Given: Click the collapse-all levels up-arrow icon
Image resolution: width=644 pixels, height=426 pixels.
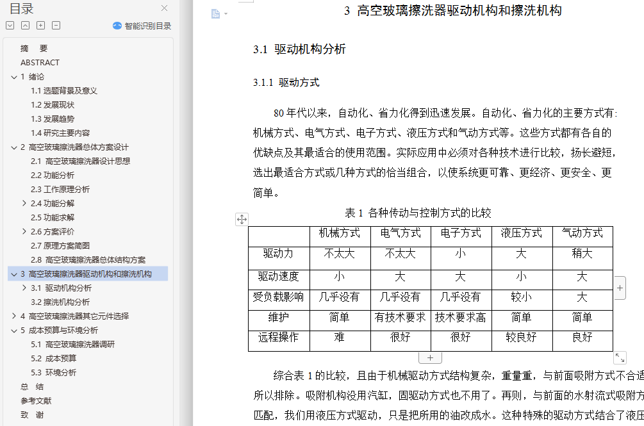Looking at the screenshot, I should tap(26, 26).
